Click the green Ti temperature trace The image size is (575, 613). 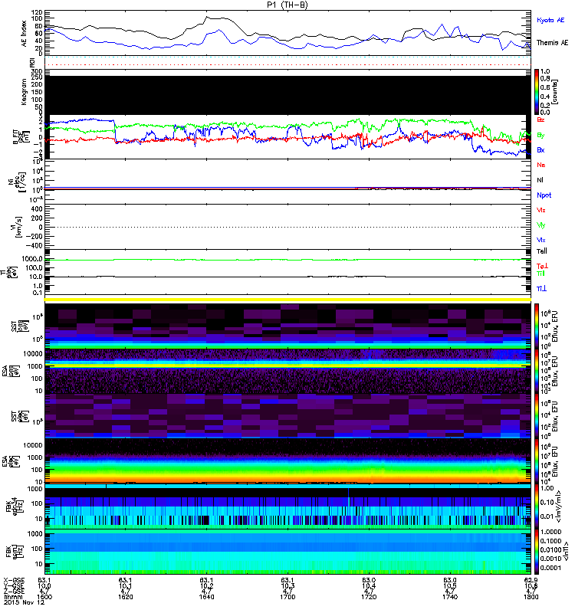(x=287, y=260)
